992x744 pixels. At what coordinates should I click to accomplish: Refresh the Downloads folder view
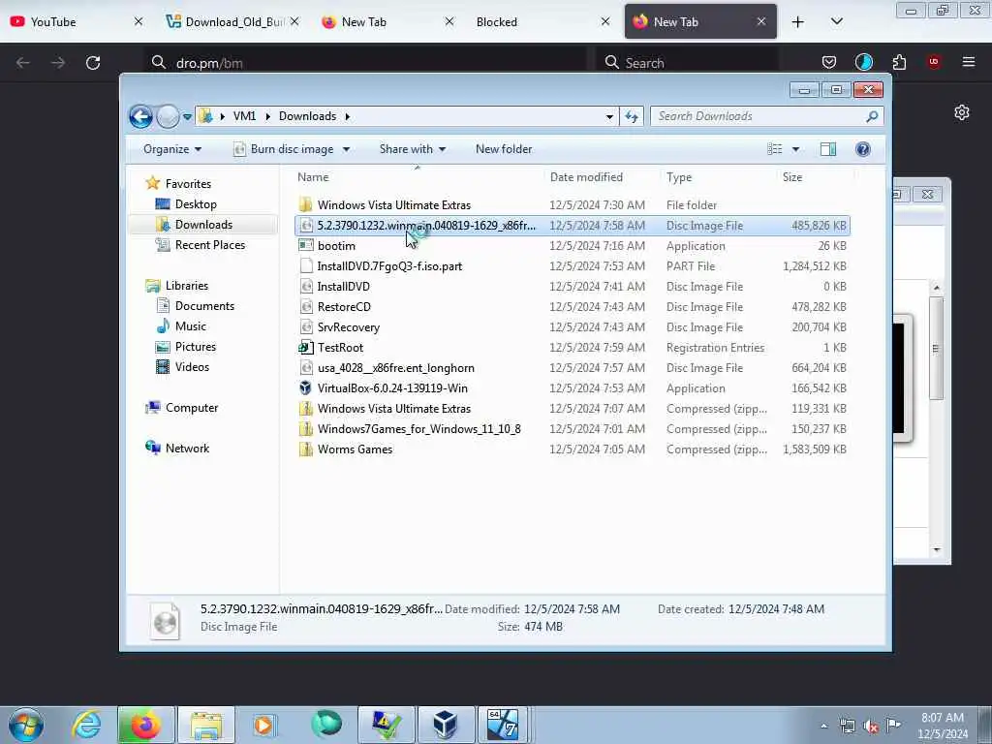tap(632, 116)
